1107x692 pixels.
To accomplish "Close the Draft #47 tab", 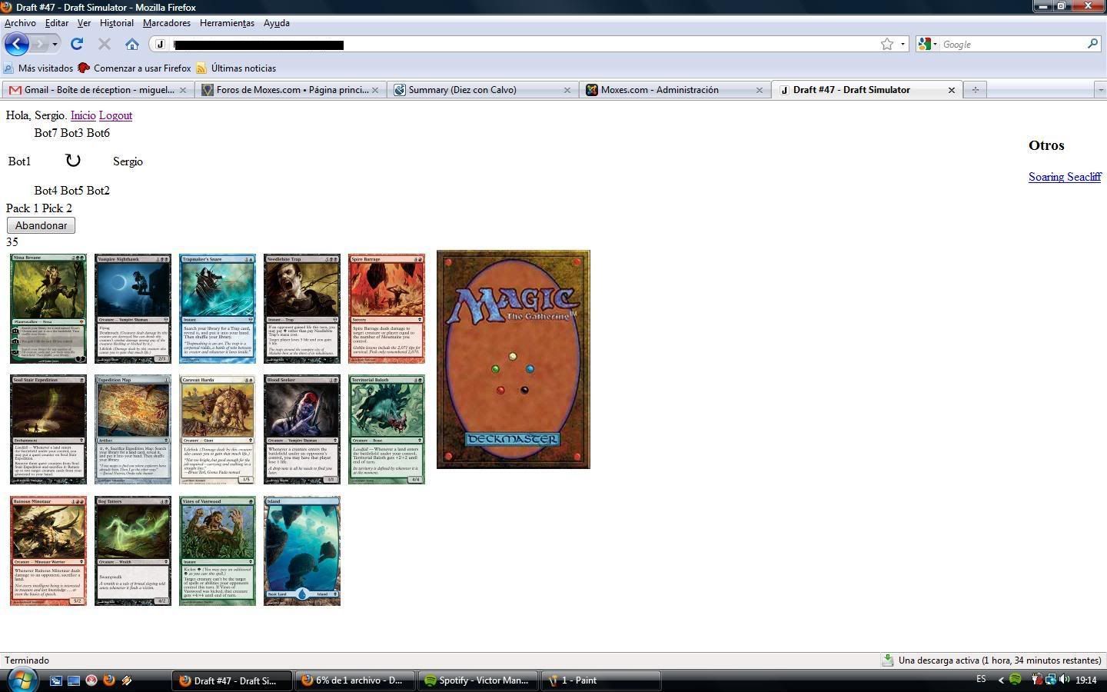I will pyautogui.click(x=951, y=90).
